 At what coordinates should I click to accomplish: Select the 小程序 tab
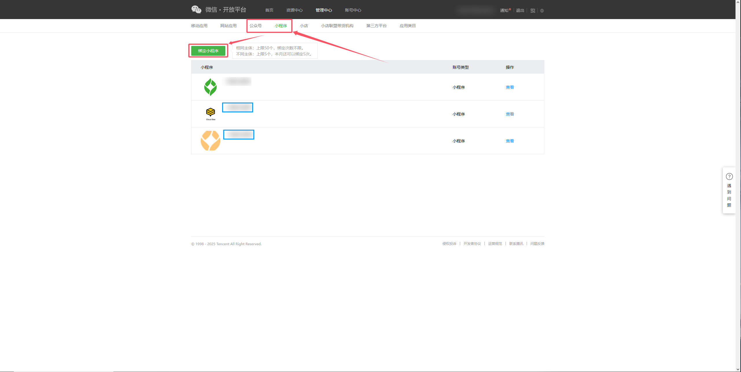(x=281, y=26)
